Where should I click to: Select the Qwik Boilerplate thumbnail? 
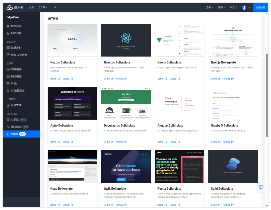(x=126, y=166)
